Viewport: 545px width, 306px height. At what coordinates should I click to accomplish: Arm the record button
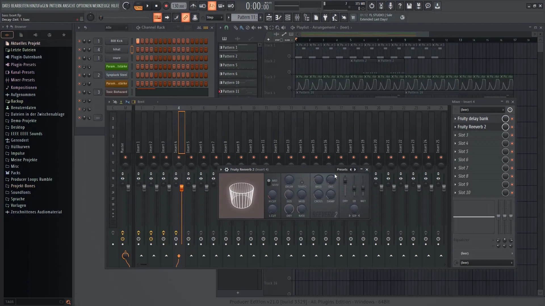tap(166, 6)
